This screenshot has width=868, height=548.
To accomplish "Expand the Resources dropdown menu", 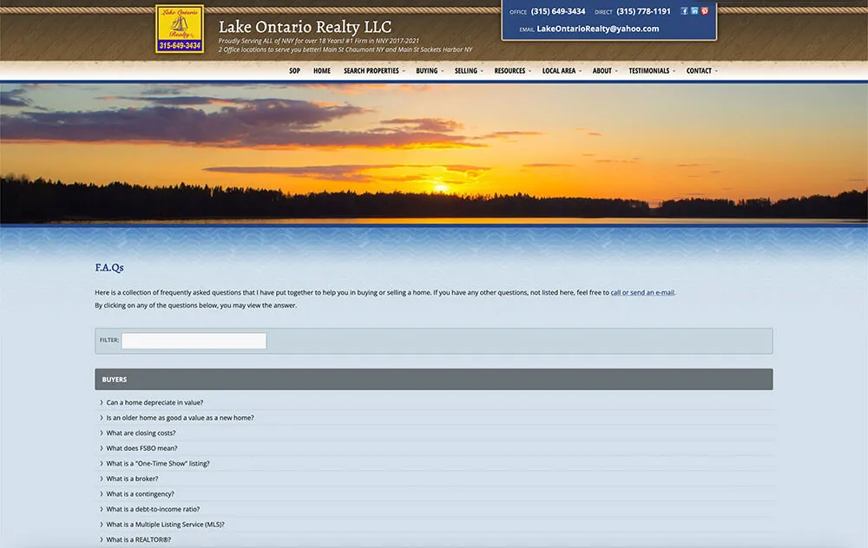I will [x=512, y=71].
